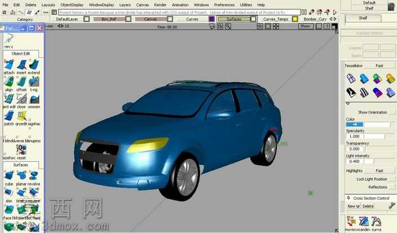Choose the align tool in Object Edit

pos(9,82)
